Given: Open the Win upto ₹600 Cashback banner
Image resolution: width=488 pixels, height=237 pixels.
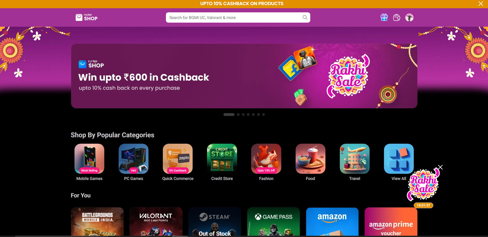Looking at the screenshot, I should pos(244,76).
